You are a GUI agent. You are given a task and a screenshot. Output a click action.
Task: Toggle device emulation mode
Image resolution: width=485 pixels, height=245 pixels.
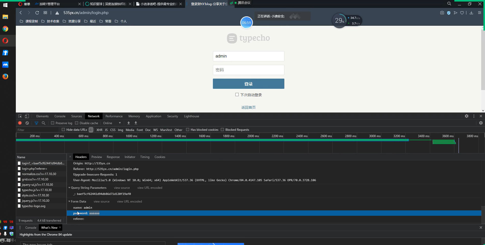point(27,116)
